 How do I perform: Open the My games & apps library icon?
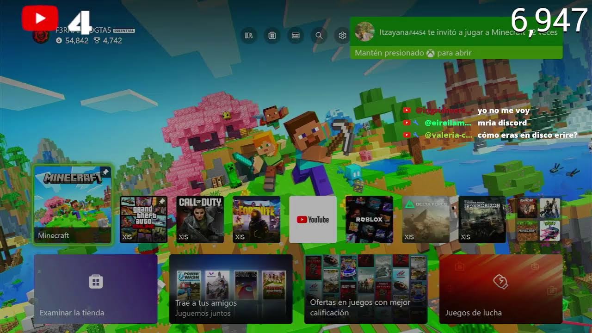click(x=249, y=35)
